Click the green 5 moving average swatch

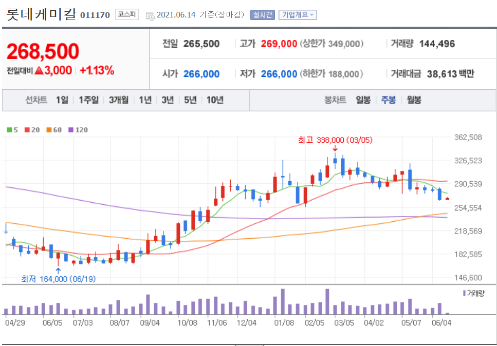coord(10,130)
